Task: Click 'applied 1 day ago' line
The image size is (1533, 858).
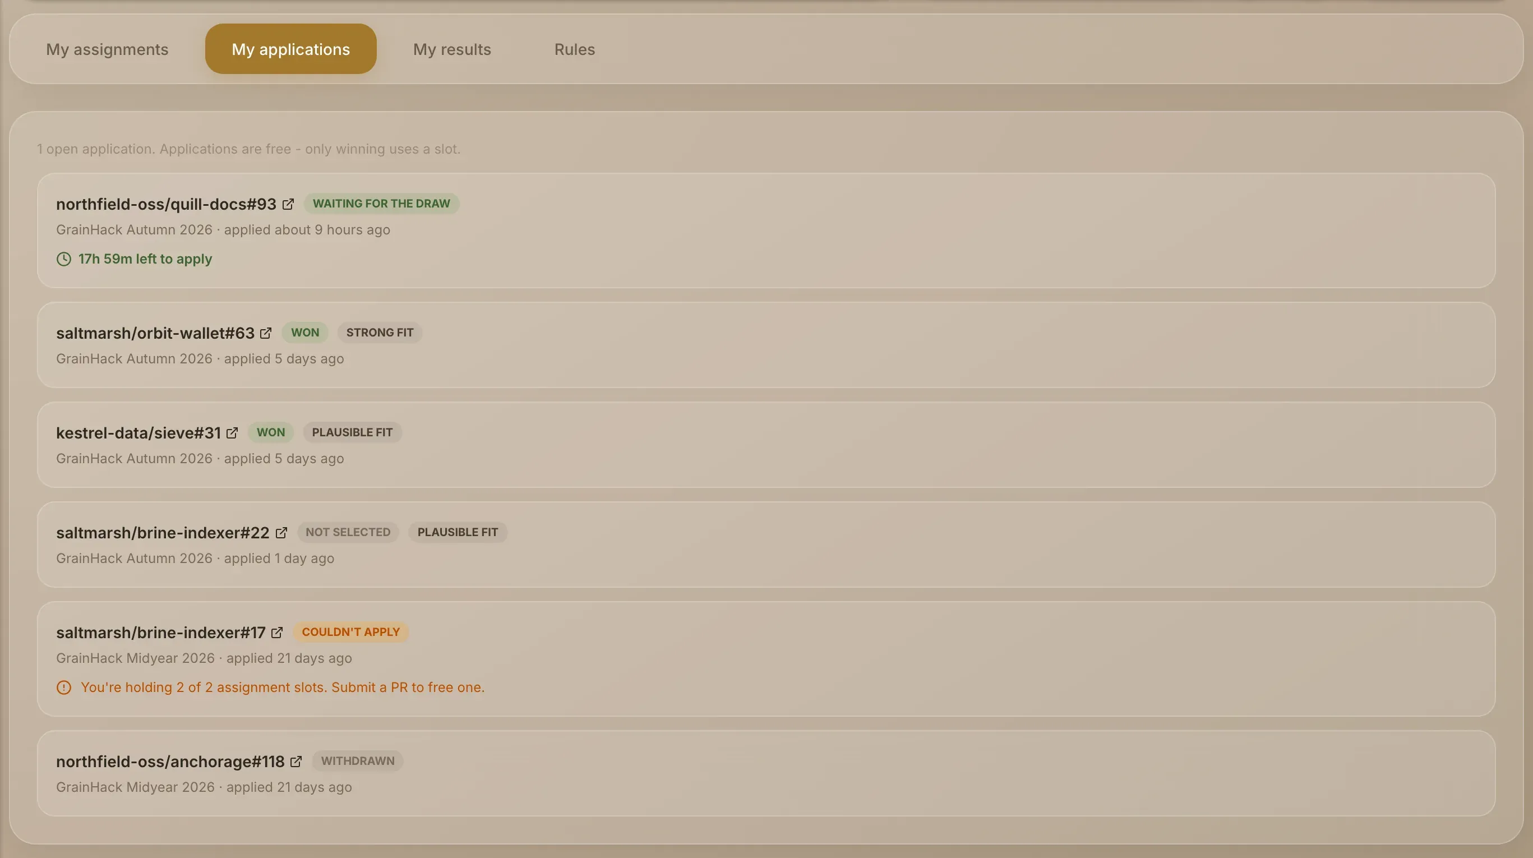Action: pyautogui.click(x=195, y=558)
